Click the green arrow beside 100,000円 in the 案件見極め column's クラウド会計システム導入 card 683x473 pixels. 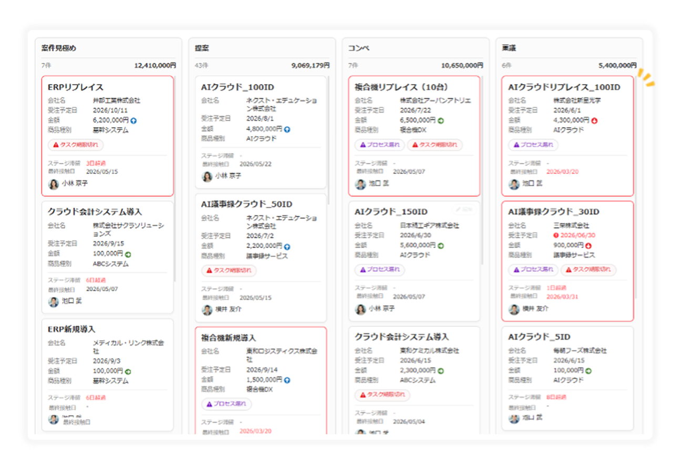128,254
